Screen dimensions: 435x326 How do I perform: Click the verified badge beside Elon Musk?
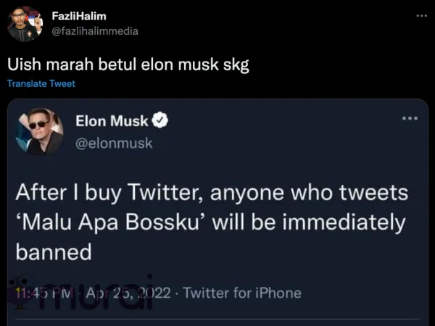coord(160,121)
